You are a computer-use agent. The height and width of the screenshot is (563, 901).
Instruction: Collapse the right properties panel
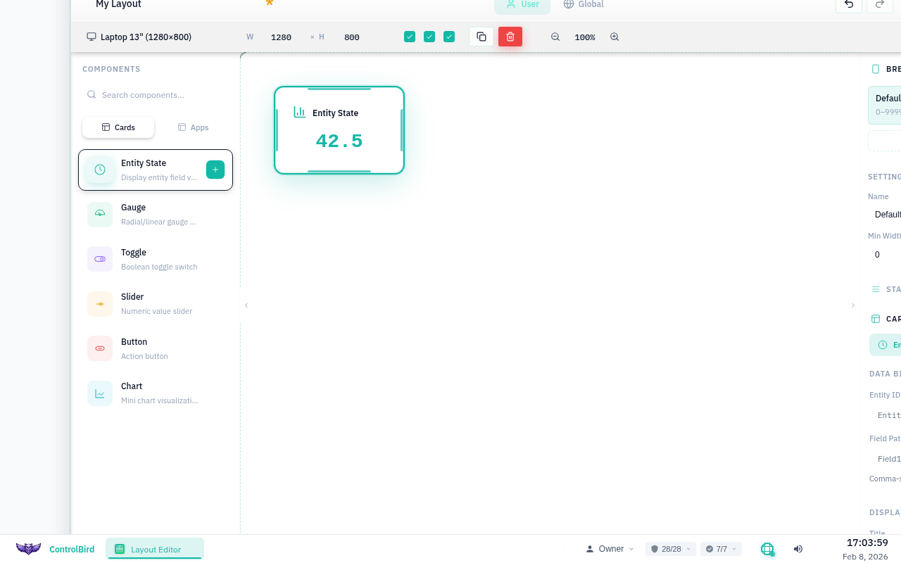click(853, 305)
